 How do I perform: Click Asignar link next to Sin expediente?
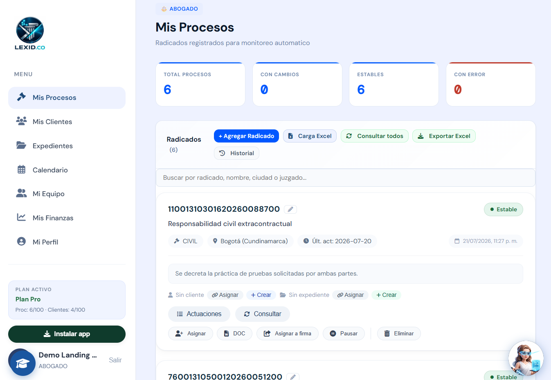coord(351,295)
